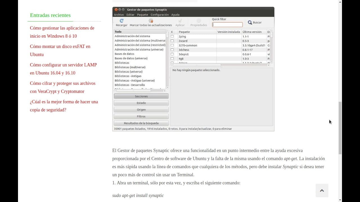Click the mouse-over Synaptic red close button
The width and height of the screenshot is (360, 202).
[116, 10]
